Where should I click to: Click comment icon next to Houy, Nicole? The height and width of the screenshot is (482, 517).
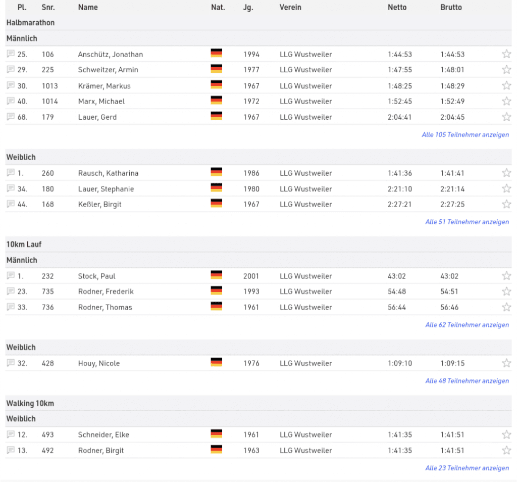click(x=11, y=363)
